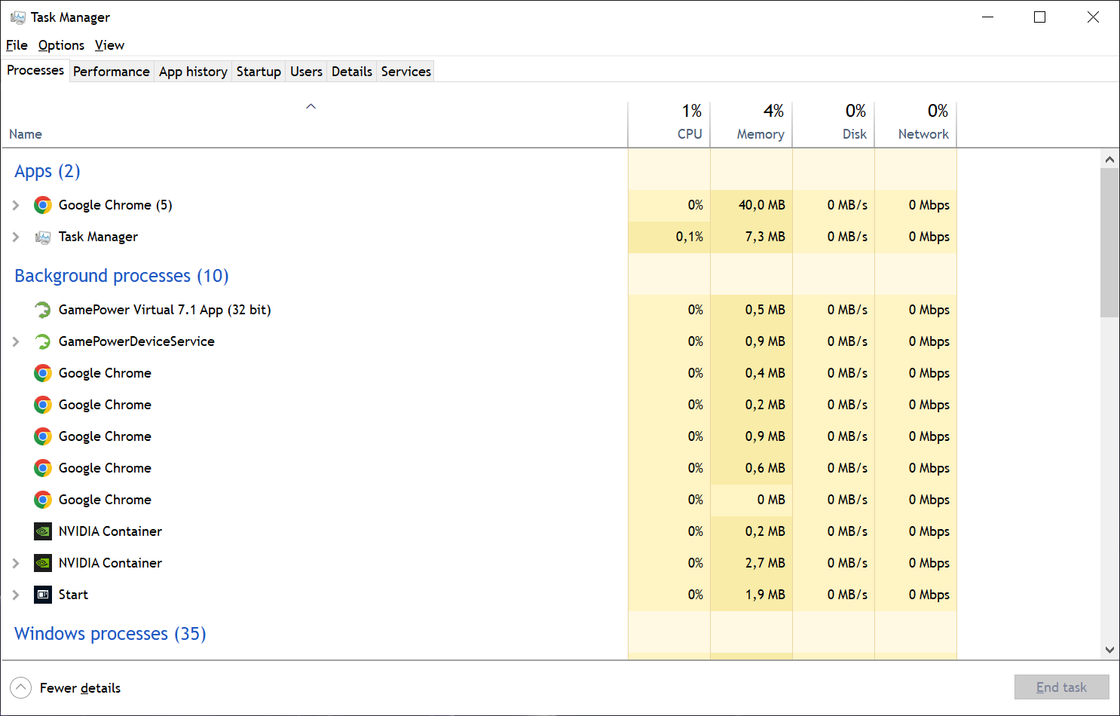Click the Google Chrome (5) app icon

43,205
